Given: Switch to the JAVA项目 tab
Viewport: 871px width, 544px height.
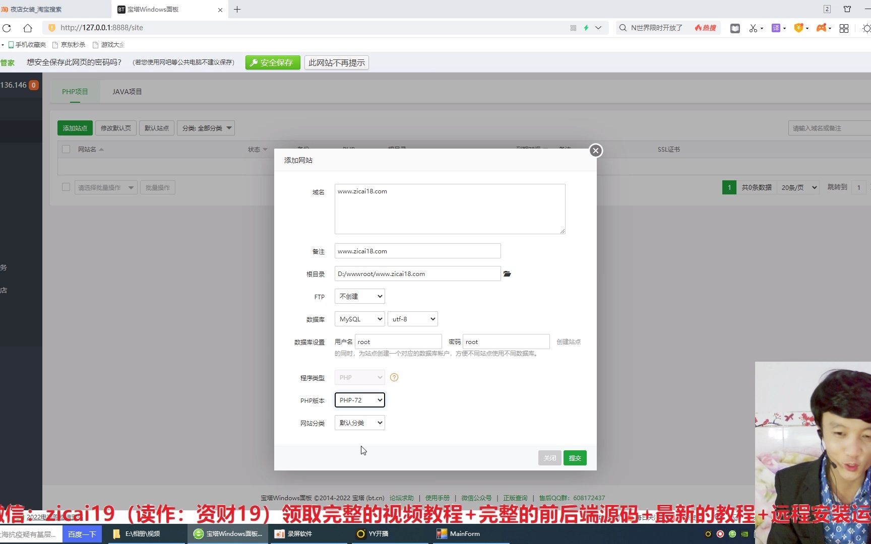Looking at the screenshot, I should tap(127, 91).
